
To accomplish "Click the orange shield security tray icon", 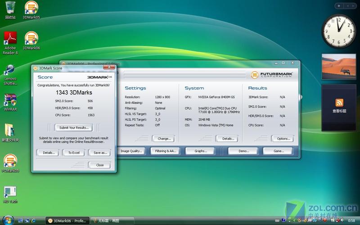I will coord(299,220).
